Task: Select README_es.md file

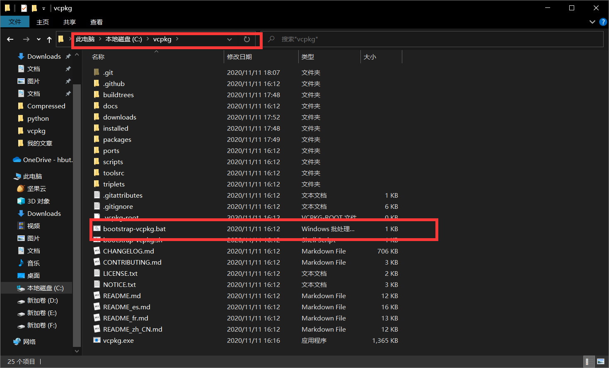Action: coord(126,307)
